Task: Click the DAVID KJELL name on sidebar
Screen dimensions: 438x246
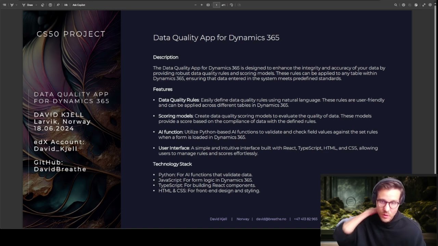Action: (59, 115)
